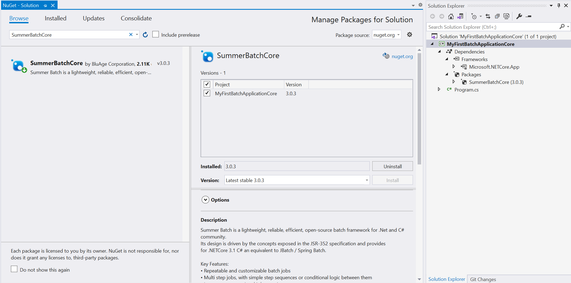Viewport: 571px width, 283px height.
Task: Click the globe icon beside nuget.org link
Action: tap(386, 56)
